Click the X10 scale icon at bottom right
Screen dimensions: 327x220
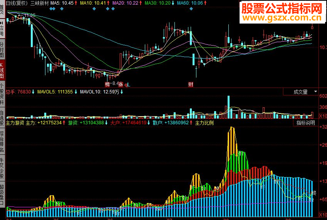[323, 215]
